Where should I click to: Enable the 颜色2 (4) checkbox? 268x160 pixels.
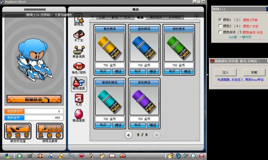pos(220,26)
